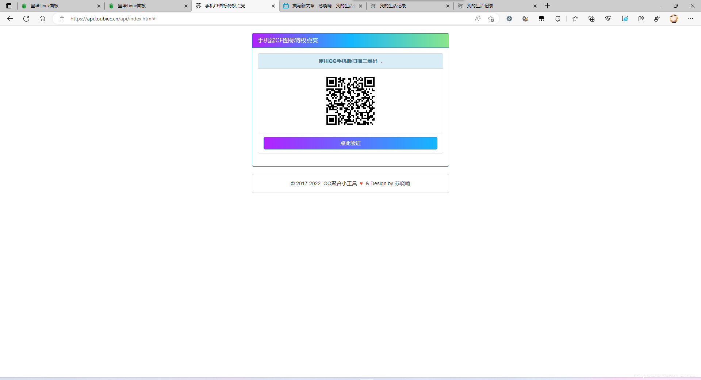The height and width of the screenshot is (380, 701).
Task: Minimize the browser window
Action: pyautogui.click(x=659, y=6)
